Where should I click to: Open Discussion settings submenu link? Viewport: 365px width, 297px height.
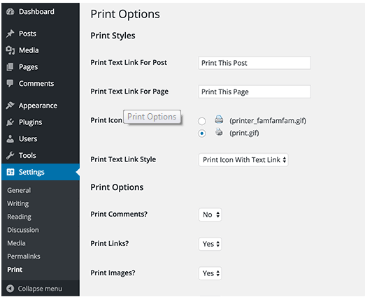tap(23, 230)
